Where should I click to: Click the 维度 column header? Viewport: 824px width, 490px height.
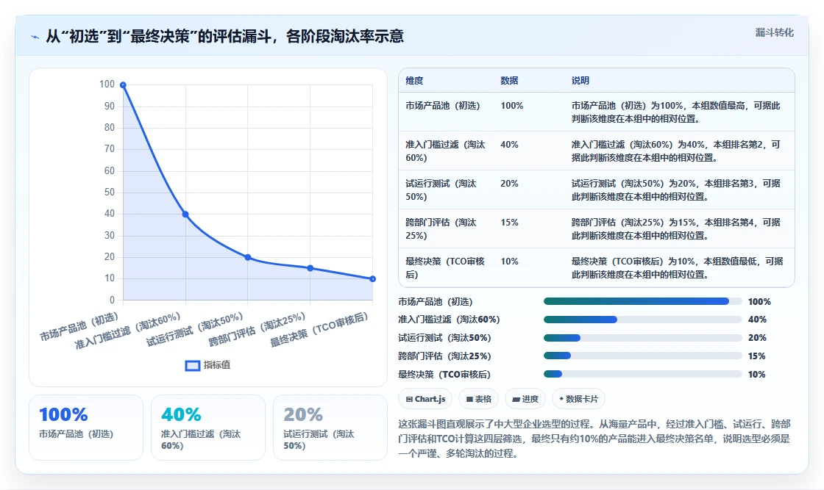coord(414,81)
